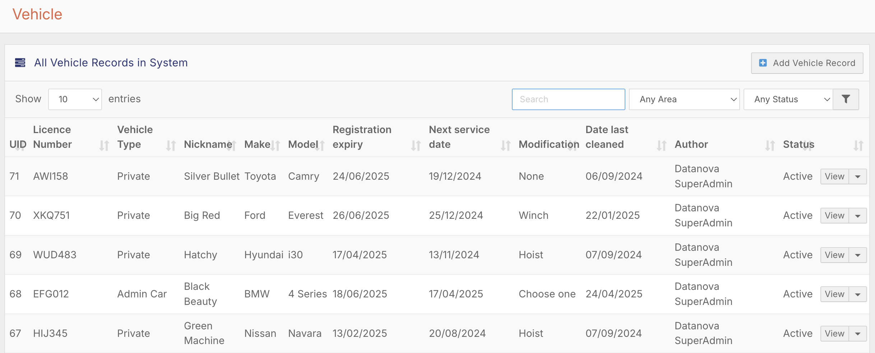Click the list icon beside All Vehicle Records

coord(20,63)
